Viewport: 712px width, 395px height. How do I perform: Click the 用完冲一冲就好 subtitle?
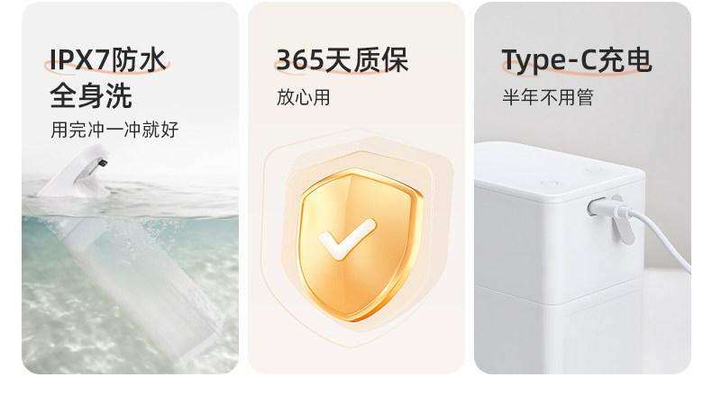click(x=114, y=130)
